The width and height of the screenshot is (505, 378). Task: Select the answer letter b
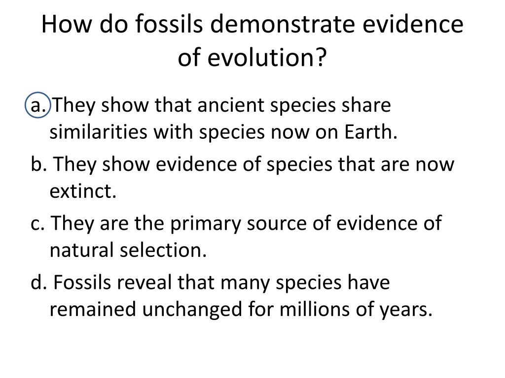pyautogui.click(x=38, y=164)
